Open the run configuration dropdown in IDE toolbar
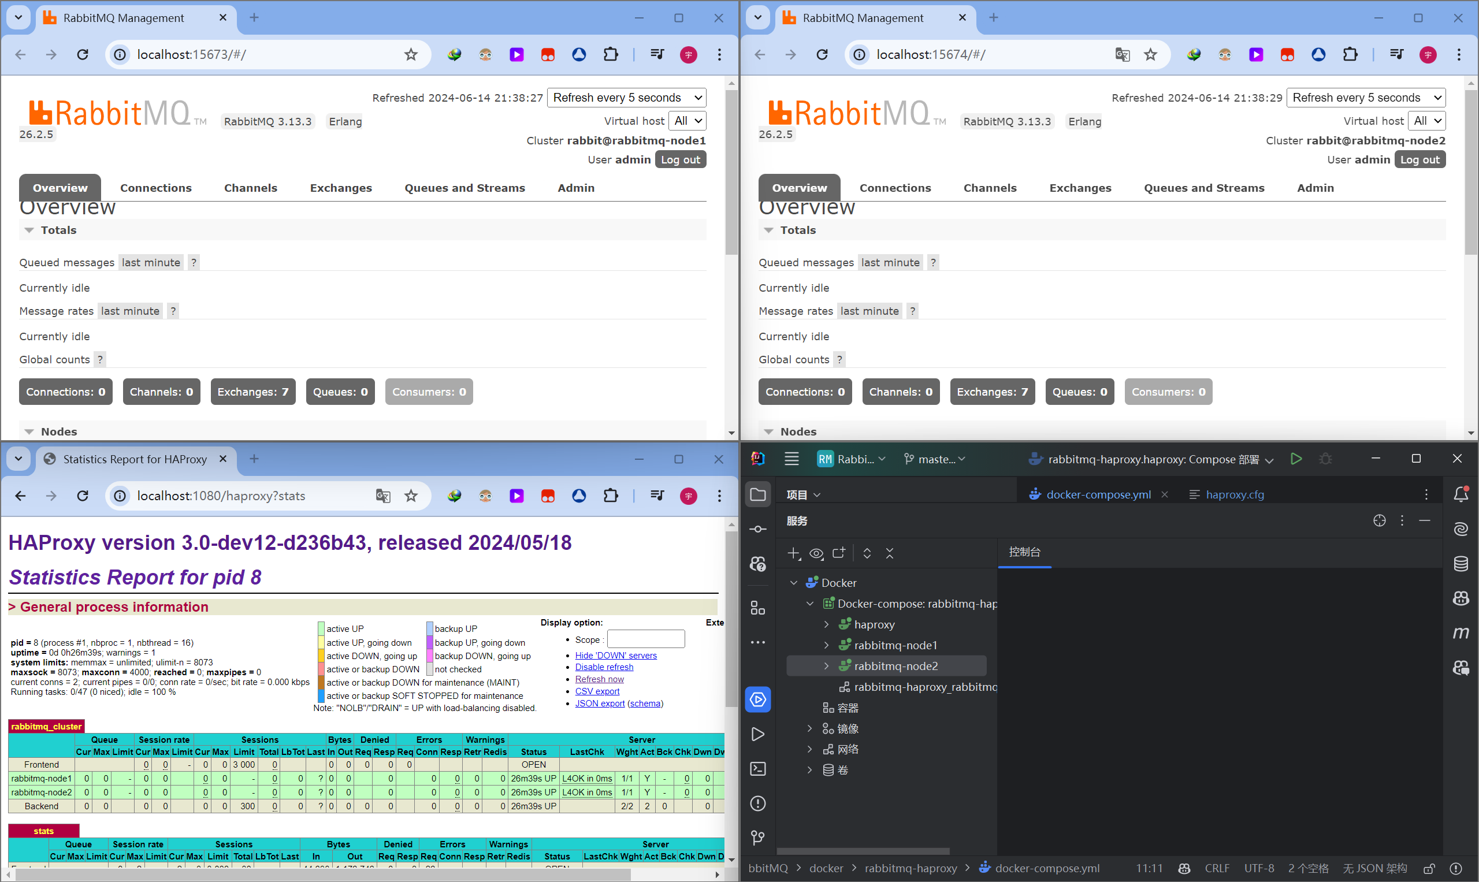1479x882 pixels. coord(1150,459)
